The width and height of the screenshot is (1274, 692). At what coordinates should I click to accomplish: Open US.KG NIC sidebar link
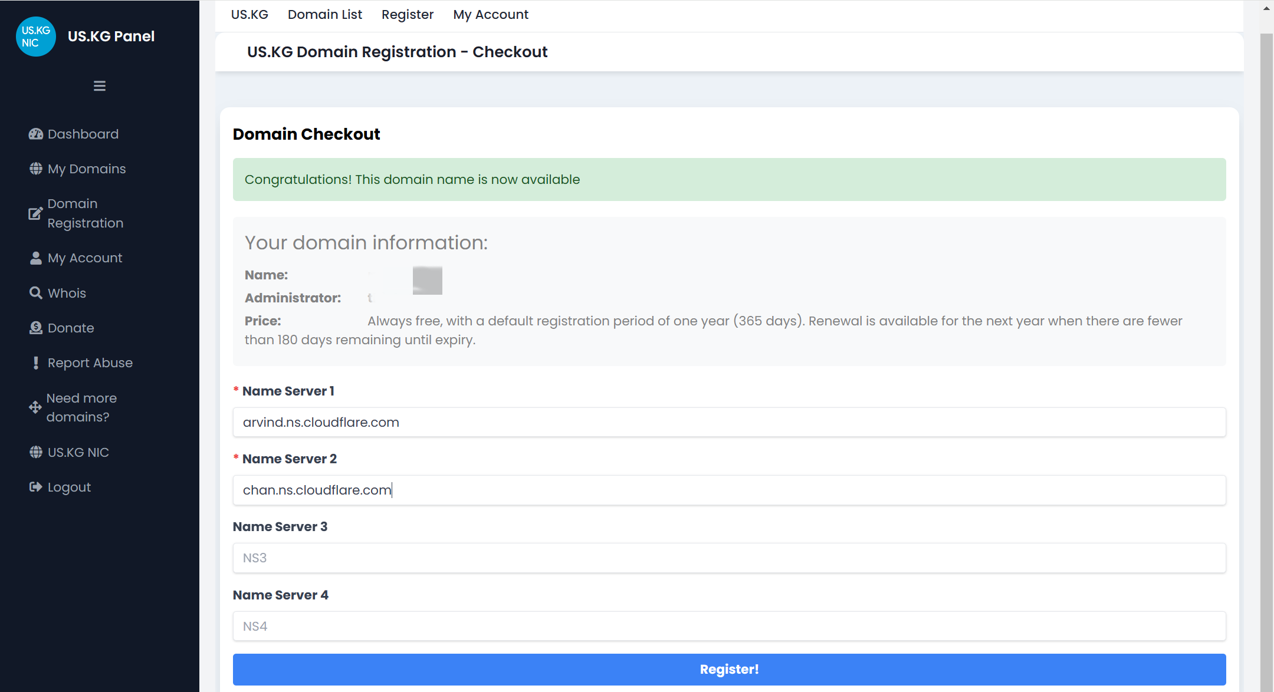[x=78, y=452]
